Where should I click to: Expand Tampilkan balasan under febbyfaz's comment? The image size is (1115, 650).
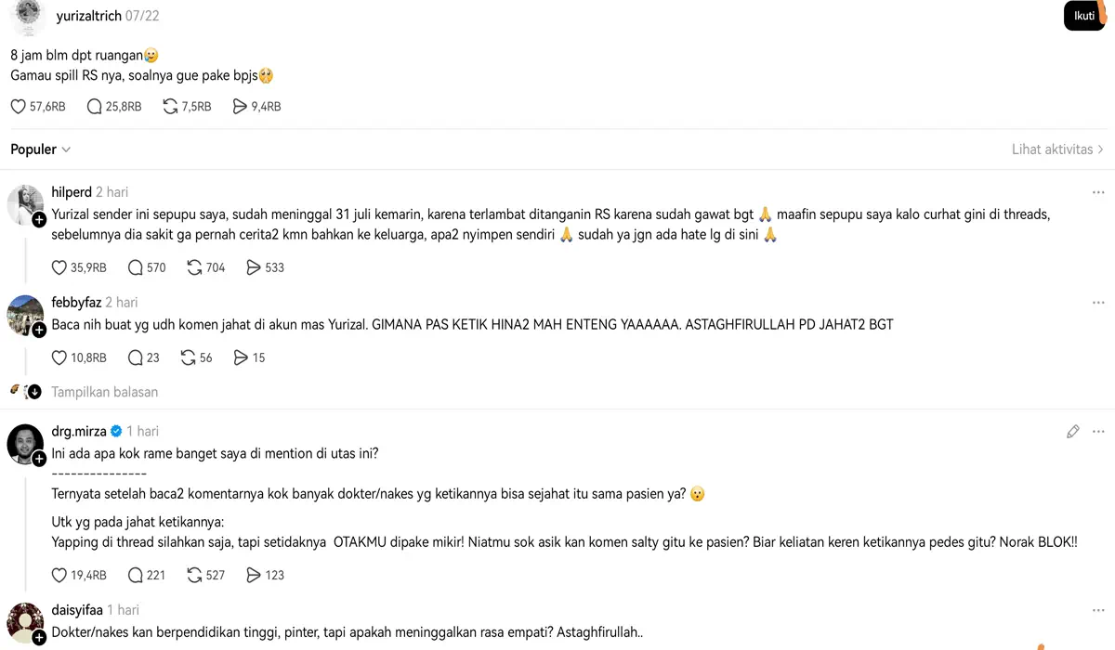(x=104, y=392)
